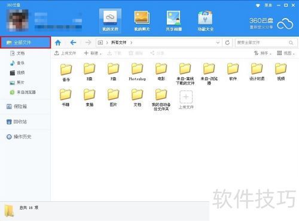Screen dimensions: 299x221
Task: Click the 下载 toolbar button
Action: (x=114, y=53)
